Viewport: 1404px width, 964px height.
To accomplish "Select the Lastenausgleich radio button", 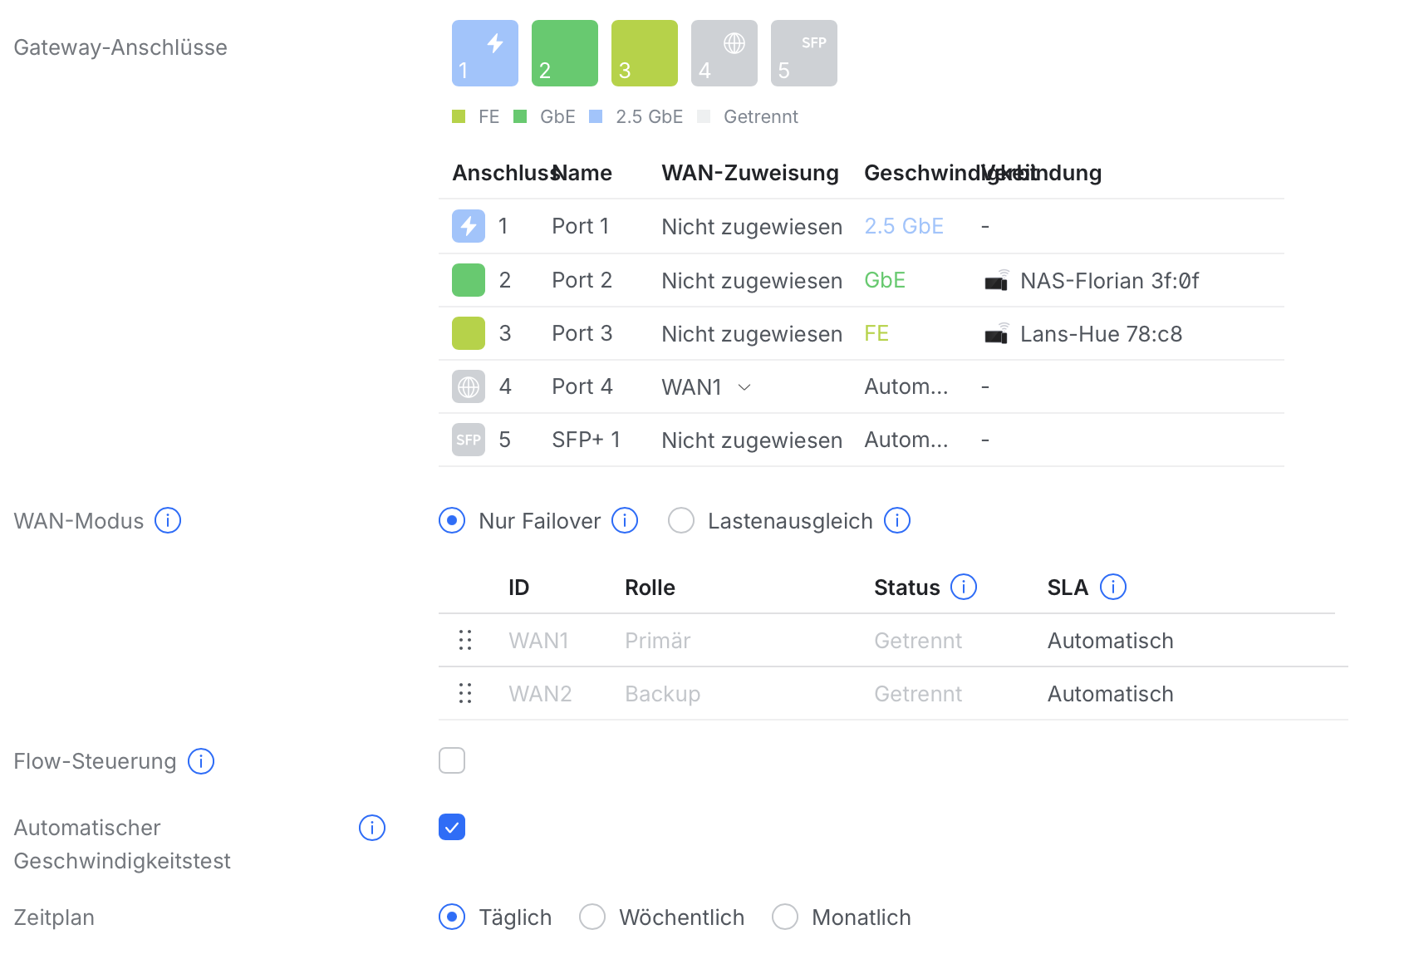I will (681, 521).
